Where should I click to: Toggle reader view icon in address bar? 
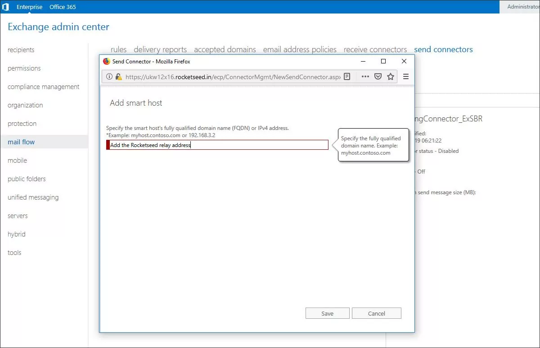pyautogui.click(x=347, y=77)
